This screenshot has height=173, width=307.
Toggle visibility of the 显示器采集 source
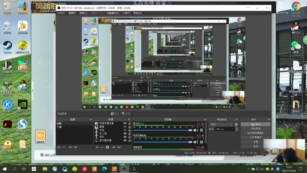pos(125,140)
